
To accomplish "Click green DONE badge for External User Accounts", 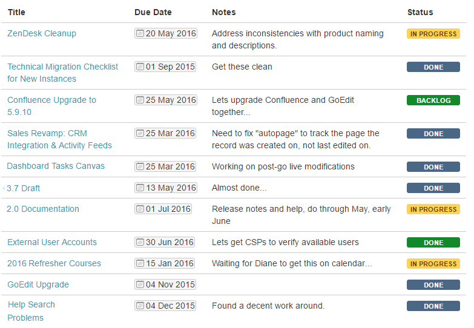I will 433,243.
